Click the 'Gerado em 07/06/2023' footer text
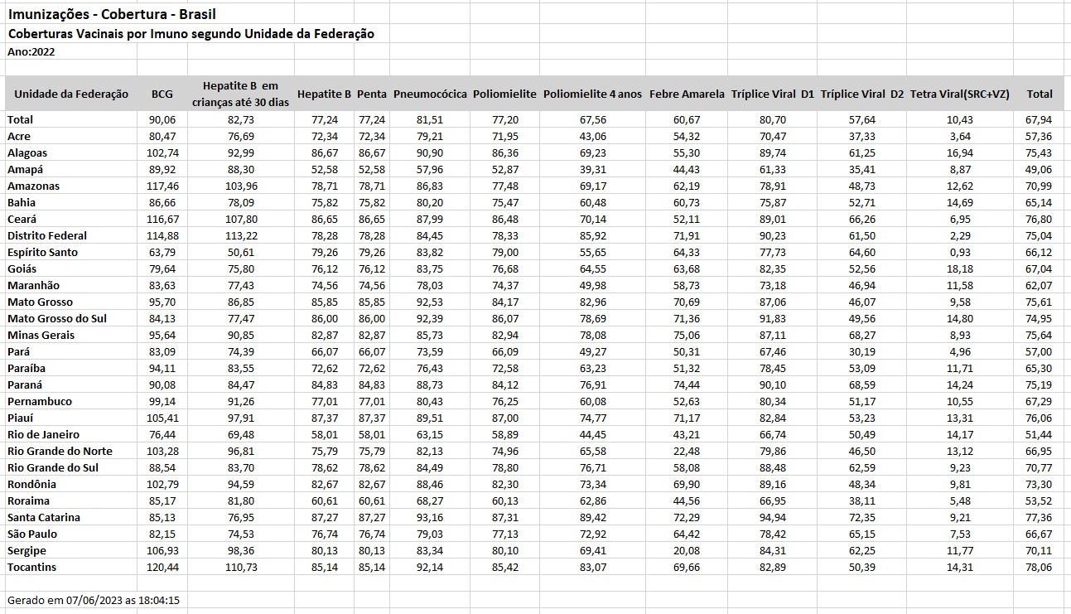Screen dimensions: 1071x614 click(94, 600)
